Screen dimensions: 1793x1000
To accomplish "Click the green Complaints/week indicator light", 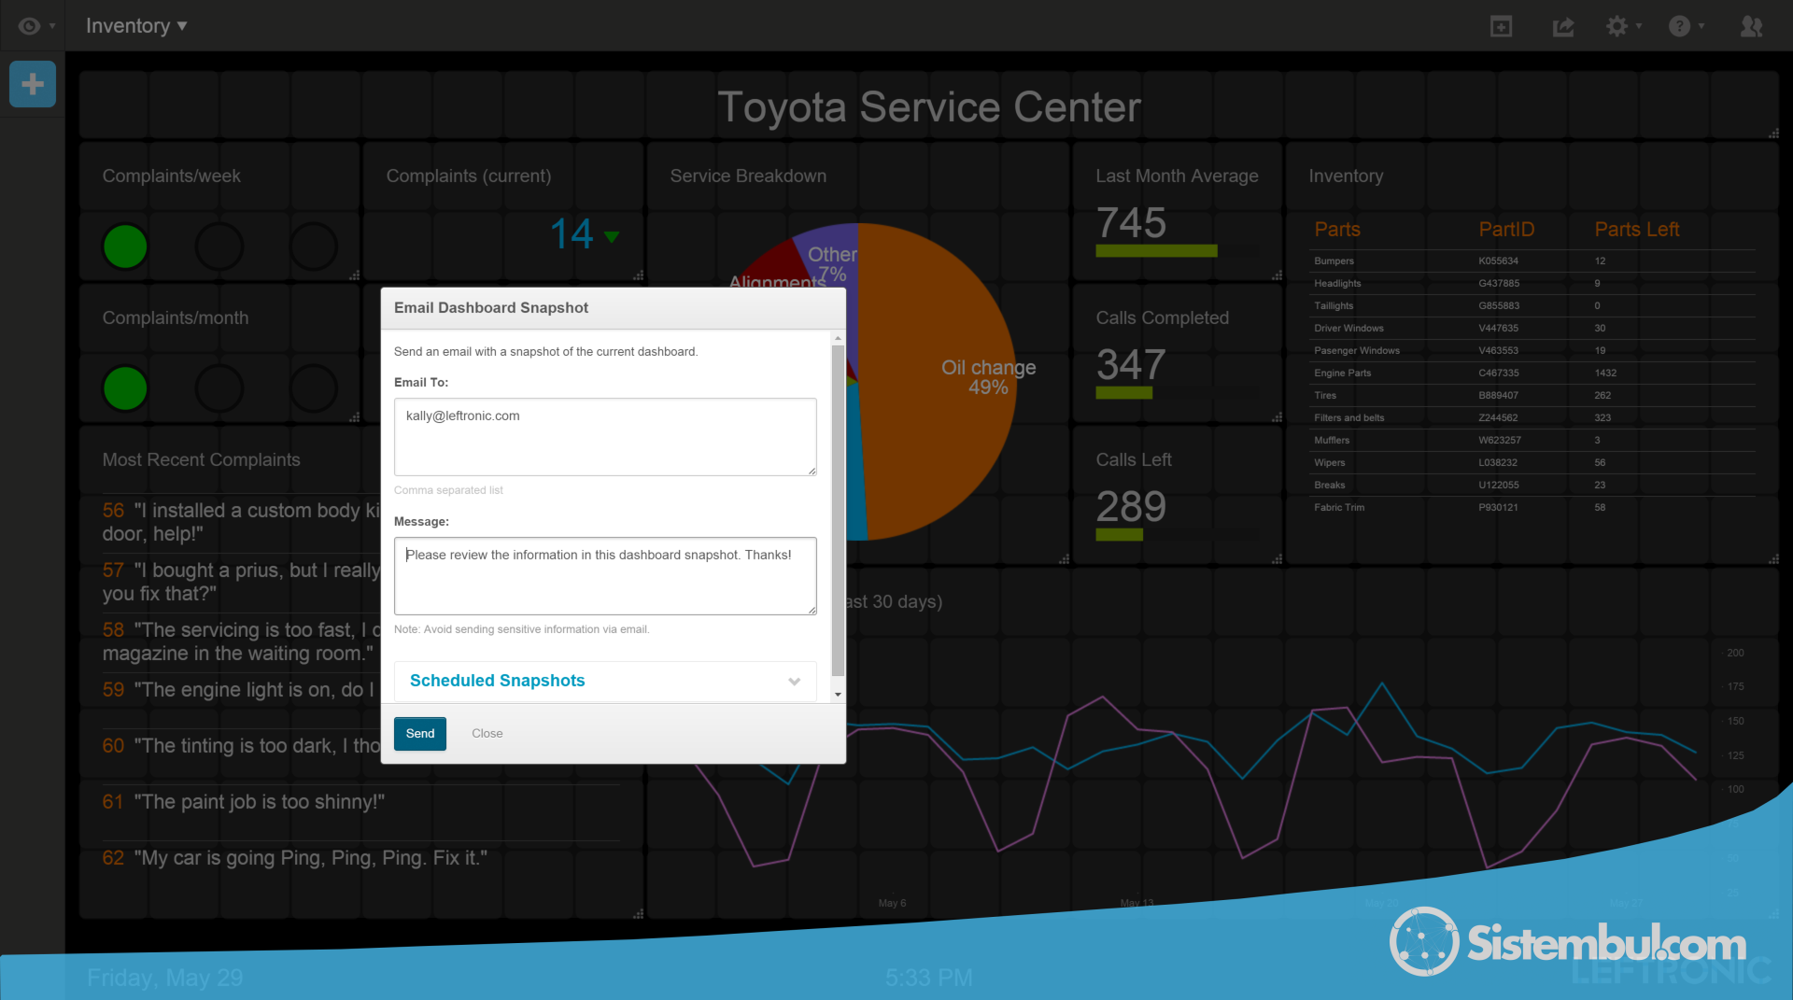I will 125,246.
